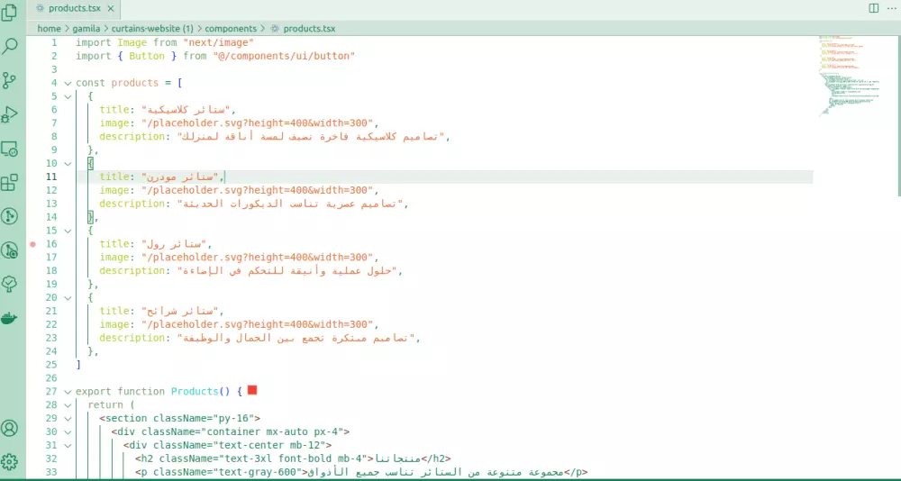Open the Source Control view icon
Image resolution: width=901 pixels, height=481 pixels.
9,80
